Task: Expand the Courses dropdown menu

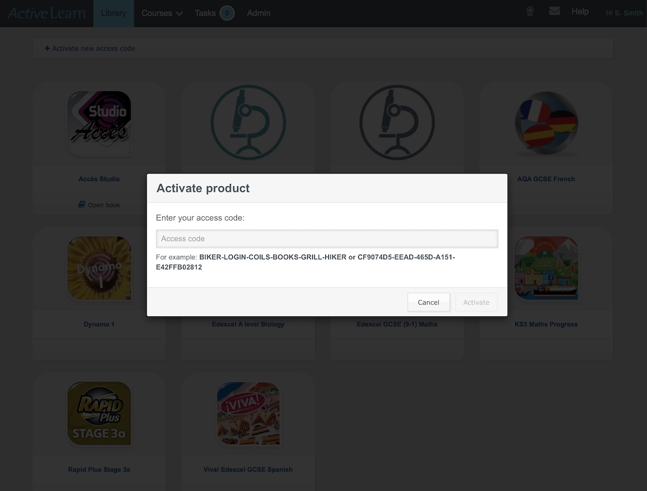Action: point(162,13)
